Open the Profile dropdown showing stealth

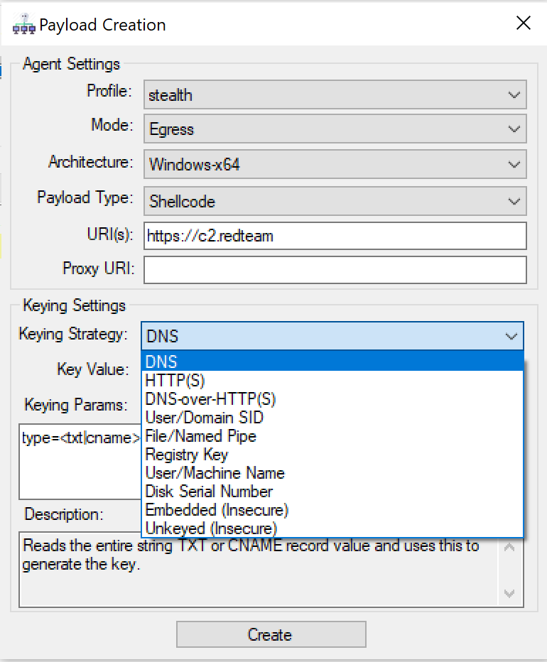[335, 95]
